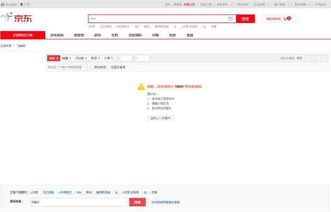Sort results by 价格
331x212 pixels.
109,58
